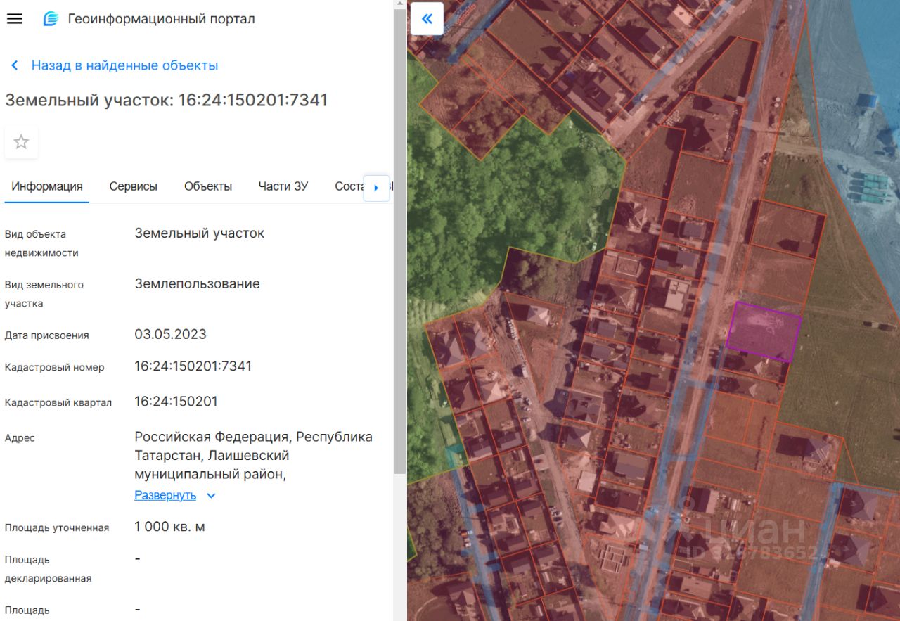
Task: Open the Информация tab
Action: click(x=47, y=186)
